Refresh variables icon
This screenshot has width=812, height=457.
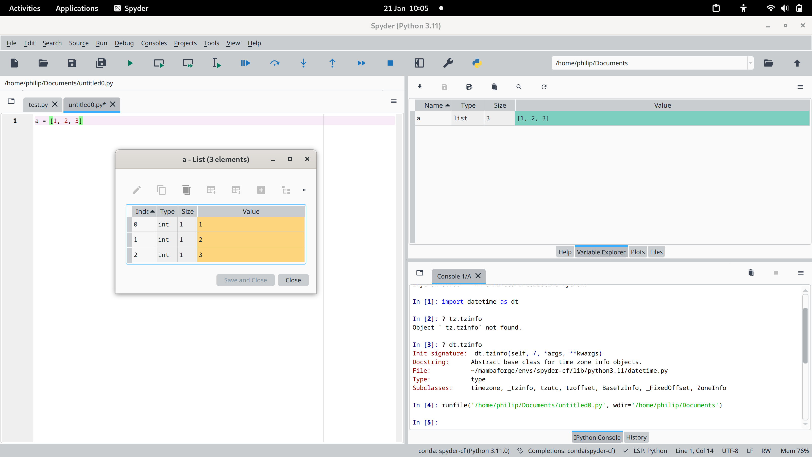click(544, 87)
